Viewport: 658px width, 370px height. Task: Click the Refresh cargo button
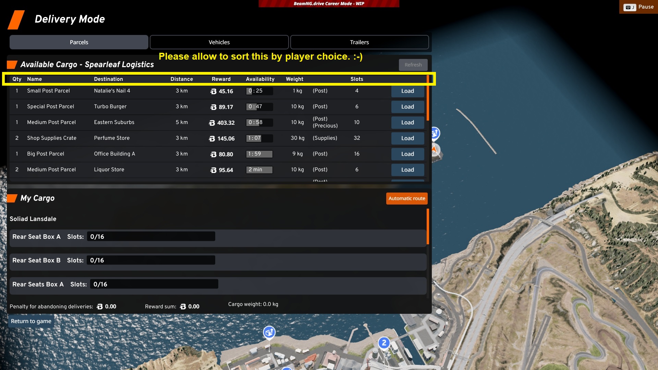413,65
